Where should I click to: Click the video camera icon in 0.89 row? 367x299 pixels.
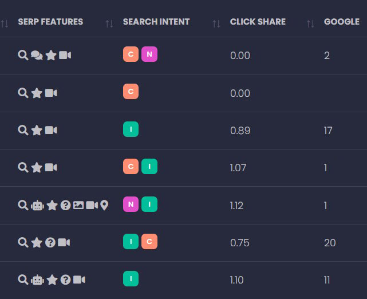click(51, 130)
